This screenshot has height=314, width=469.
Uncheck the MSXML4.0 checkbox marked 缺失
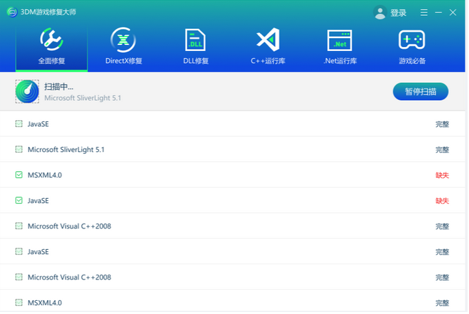pos(19,175)
